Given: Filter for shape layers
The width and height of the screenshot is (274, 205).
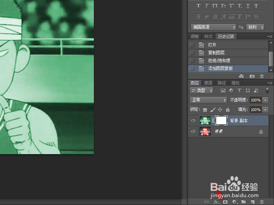Looking at the screenshot, I should pos(248,91).
